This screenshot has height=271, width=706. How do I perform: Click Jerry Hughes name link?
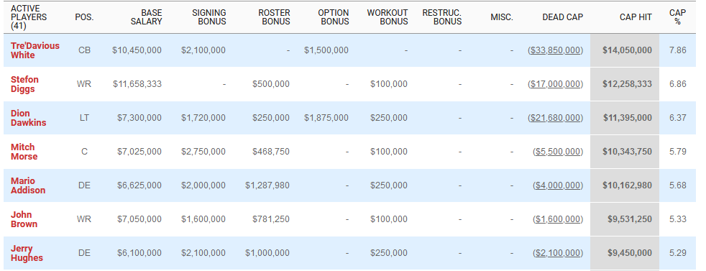(27, 253)
